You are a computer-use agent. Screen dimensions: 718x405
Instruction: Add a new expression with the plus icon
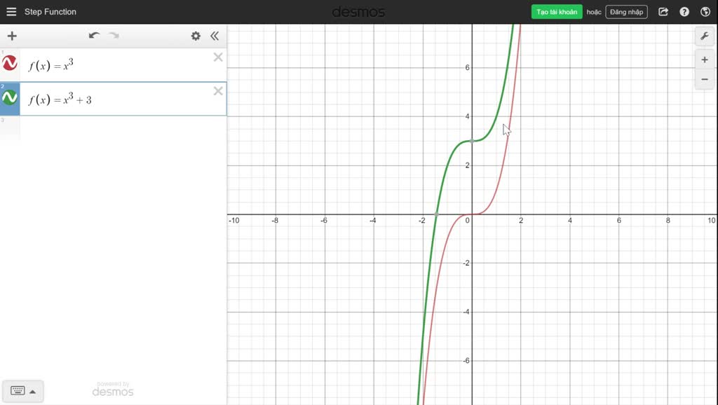11,36
